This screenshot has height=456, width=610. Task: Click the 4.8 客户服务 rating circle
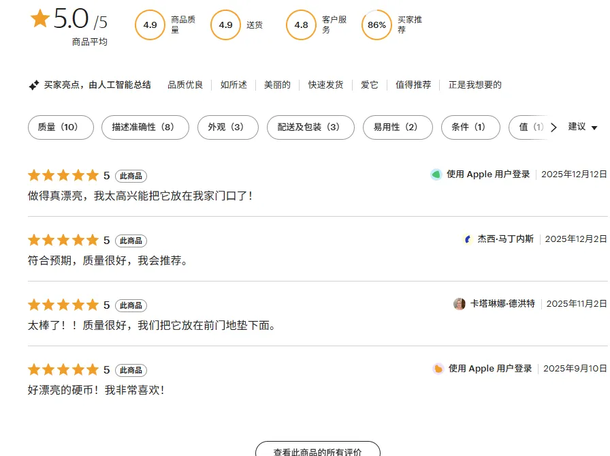coord(301,25)
